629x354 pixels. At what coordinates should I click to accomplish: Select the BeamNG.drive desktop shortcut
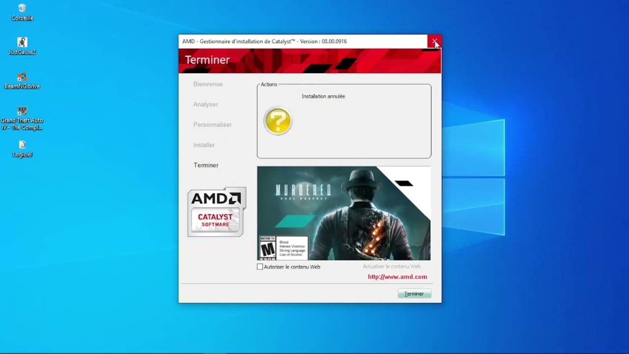[x=22, y=81]
